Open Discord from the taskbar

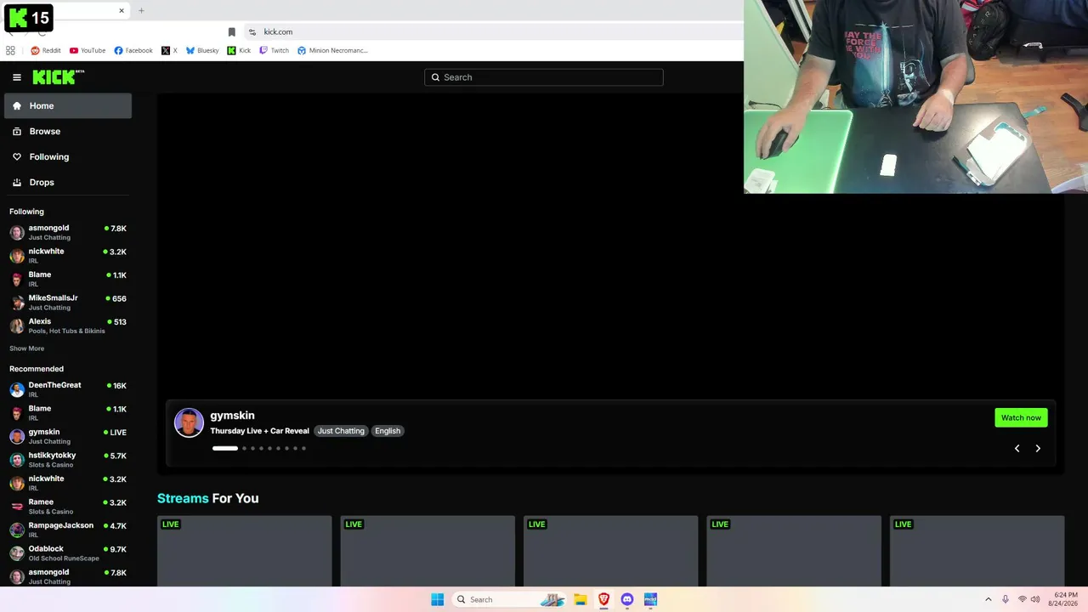click(627, 599)
